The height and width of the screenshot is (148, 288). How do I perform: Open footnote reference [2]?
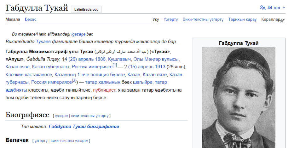pyautogui.click(x=74, y=81)
